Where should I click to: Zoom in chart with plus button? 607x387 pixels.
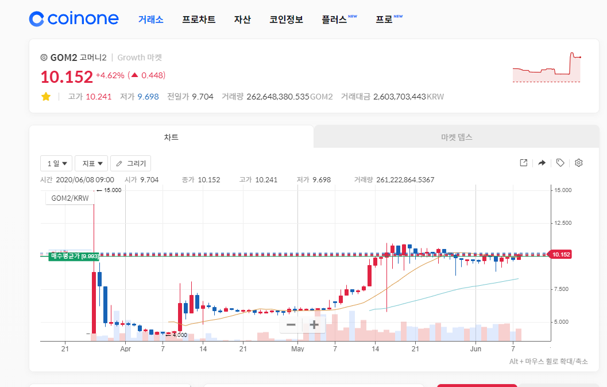point(314,324)
